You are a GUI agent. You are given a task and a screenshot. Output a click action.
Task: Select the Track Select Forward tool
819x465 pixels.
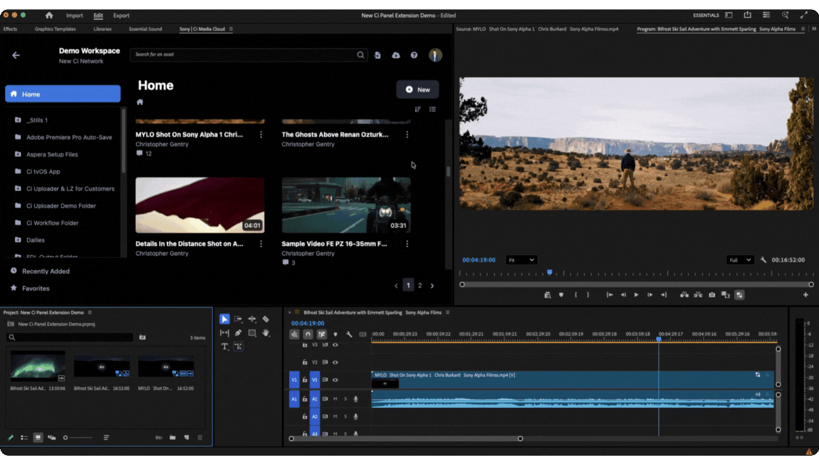[x=238, y=319]
